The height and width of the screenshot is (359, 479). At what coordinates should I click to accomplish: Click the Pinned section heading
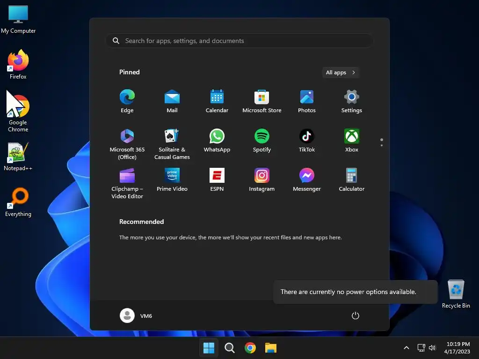coord(130,72)
